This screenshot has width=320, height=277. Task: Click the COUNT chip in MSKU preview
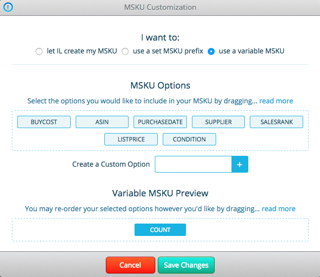pos(160,230)
